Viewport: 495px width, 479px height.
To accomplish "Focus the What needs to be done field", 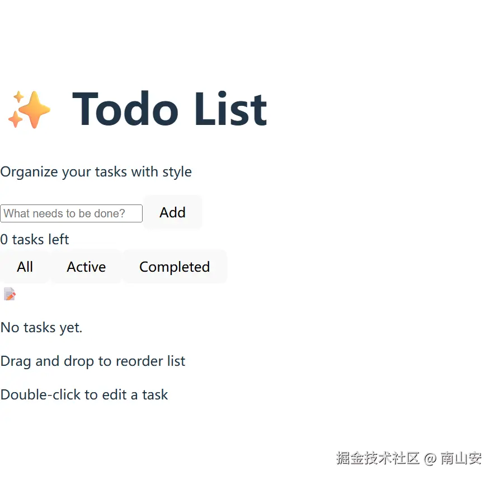I will 71,213.
